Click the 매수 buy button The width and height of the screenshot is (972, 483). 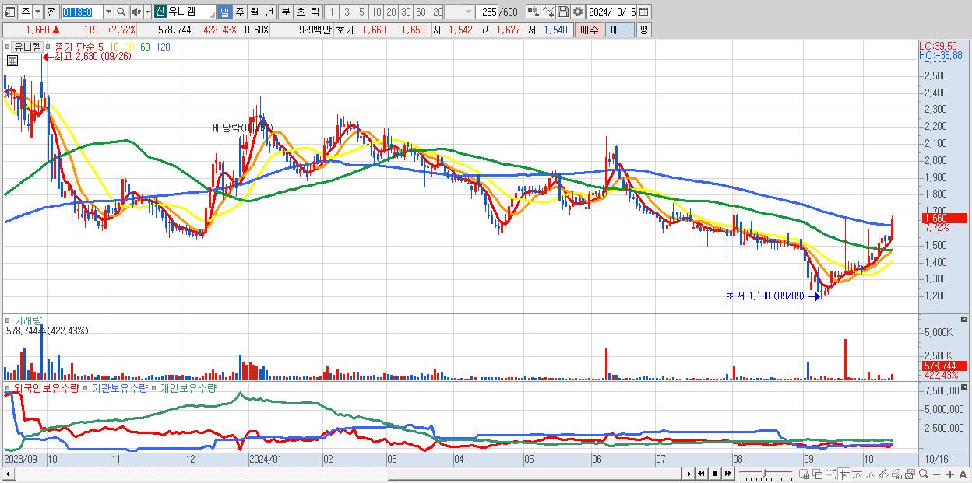pyautogui.click(x=589, y=30)
